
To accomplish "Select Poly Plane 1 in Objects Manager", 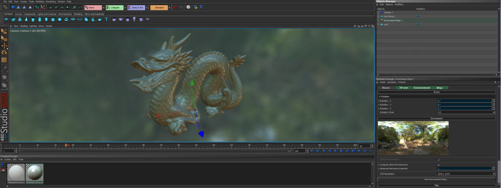I will [x=389, y=16].
